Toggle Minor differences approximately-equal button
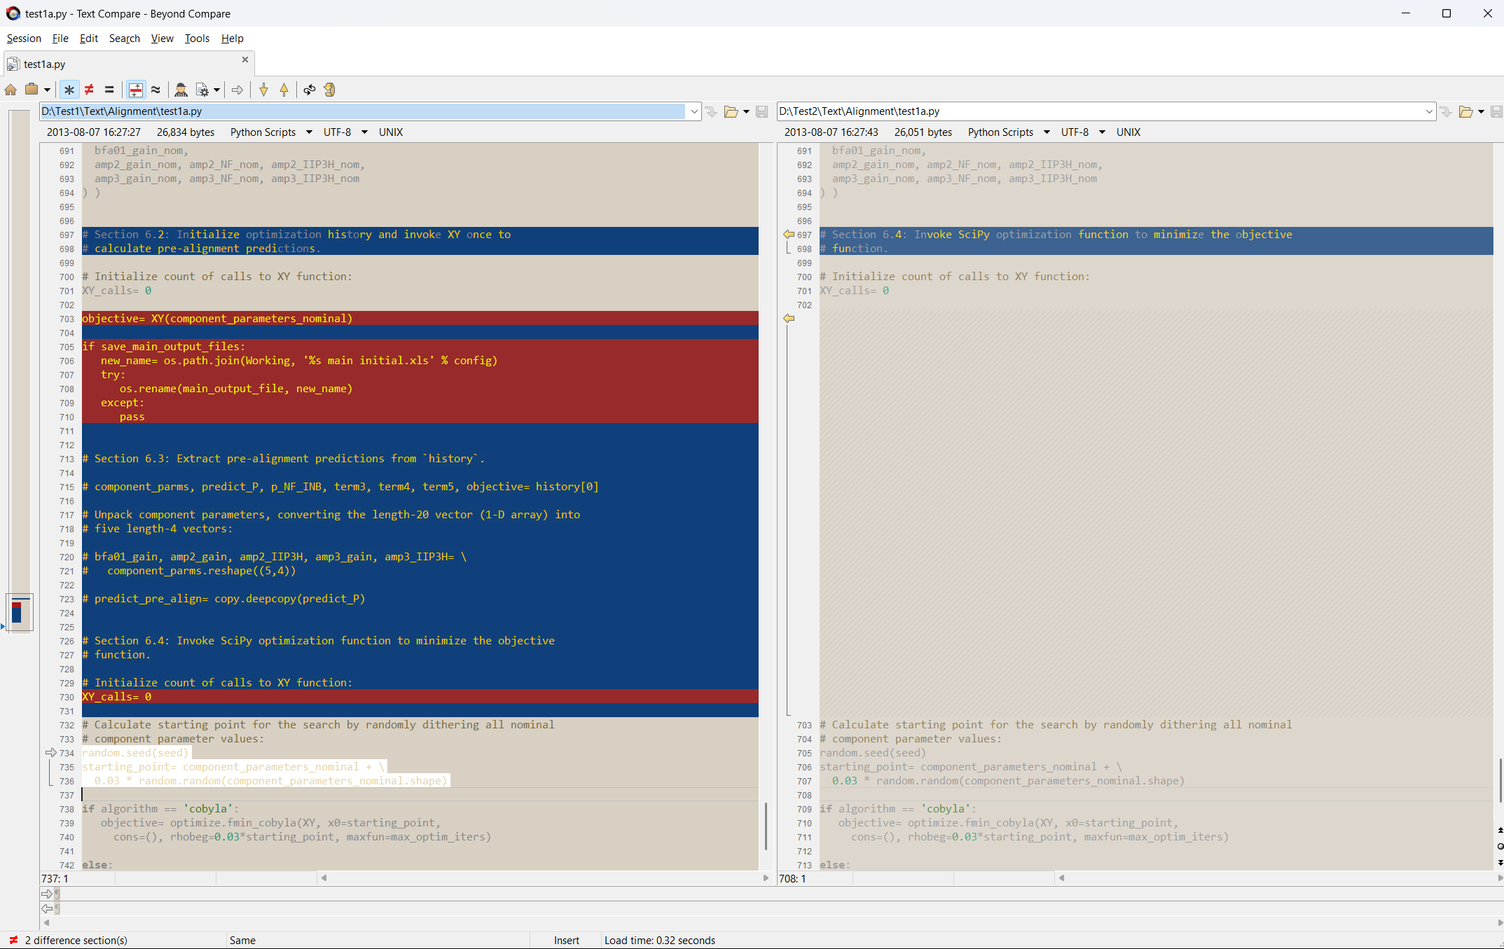This screenshot has height=949, width=1504. point(156,90)
